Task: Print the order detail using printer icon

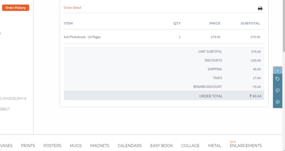Action: click(260, 8)
